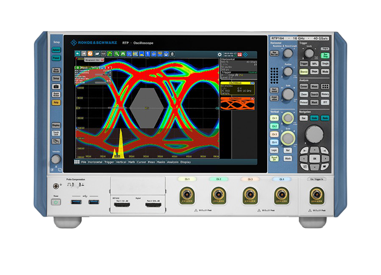Push the Undo key in Navigation

(314, 118)
